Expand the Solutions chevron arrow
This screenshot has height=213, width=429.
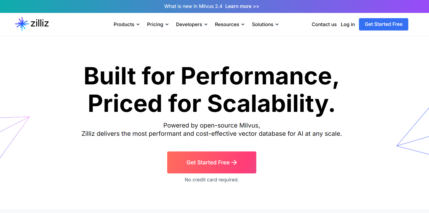click(x=277, y=24)
